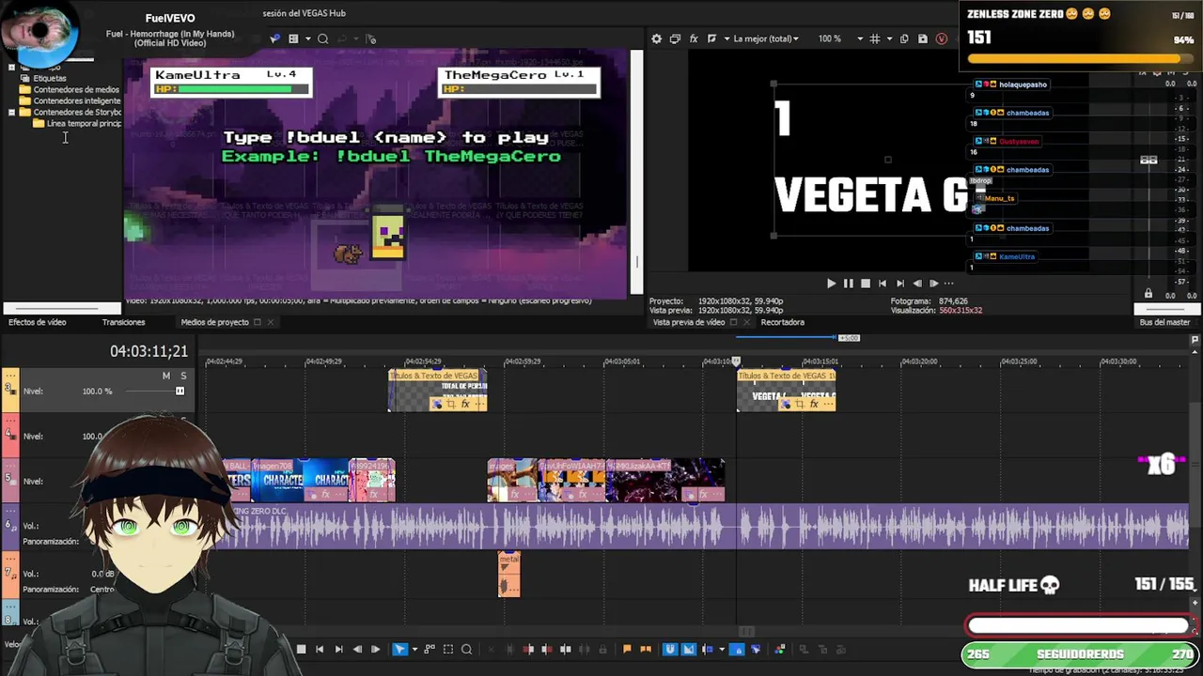Click timeline stop button in bottom toolbar

[301, 649]
